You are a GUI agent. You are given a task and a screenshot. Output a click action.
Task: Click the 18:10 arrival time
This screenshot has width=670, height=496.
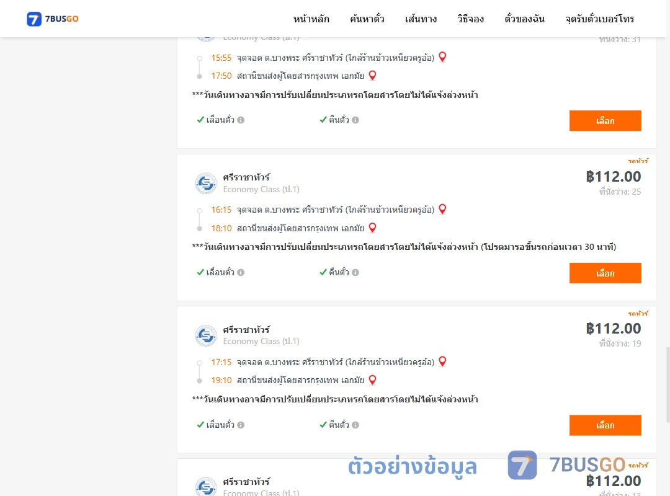tap(221, 229)
